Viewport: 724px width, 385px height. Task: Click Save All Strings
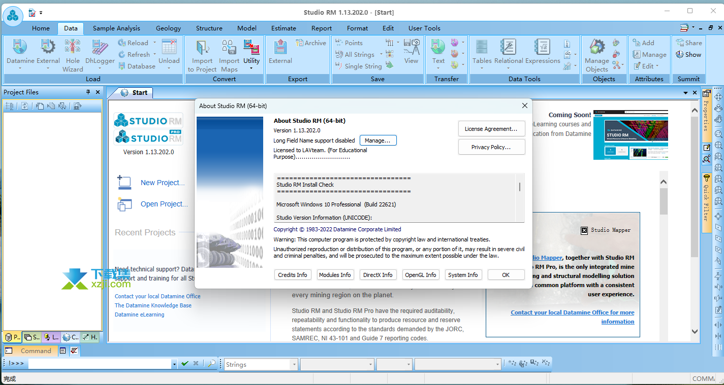coord(355,55)
